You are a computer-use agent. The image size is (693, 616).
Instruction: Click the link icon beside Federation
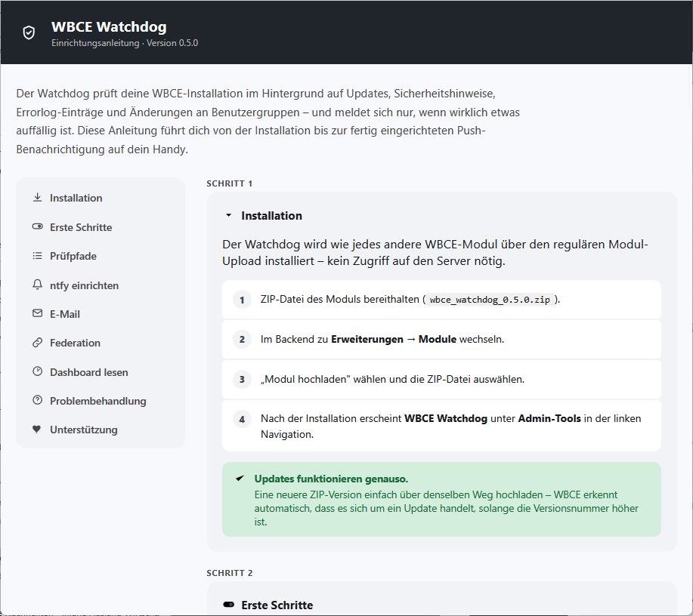(38, 343)
